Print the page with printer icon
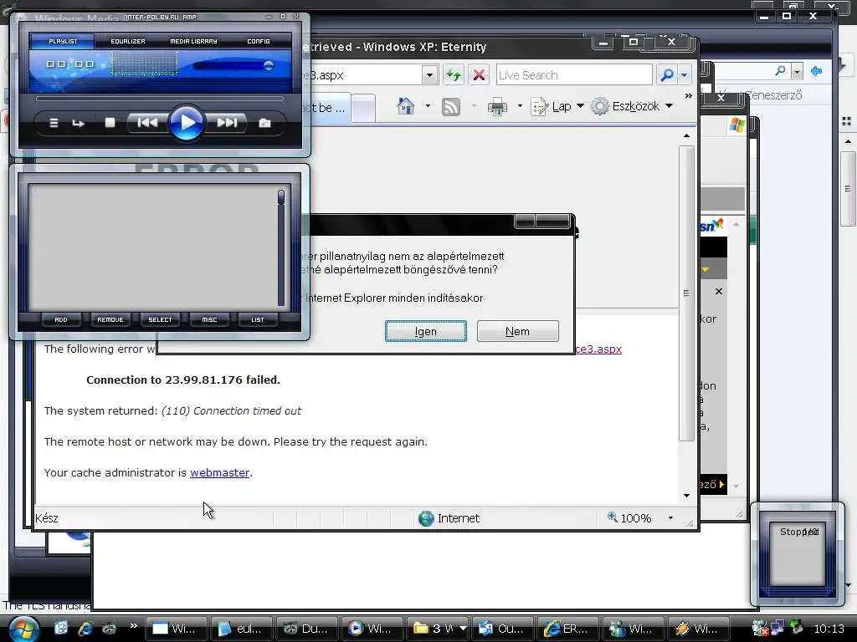Viewport: 857px width, 642px height. [497, 106]
